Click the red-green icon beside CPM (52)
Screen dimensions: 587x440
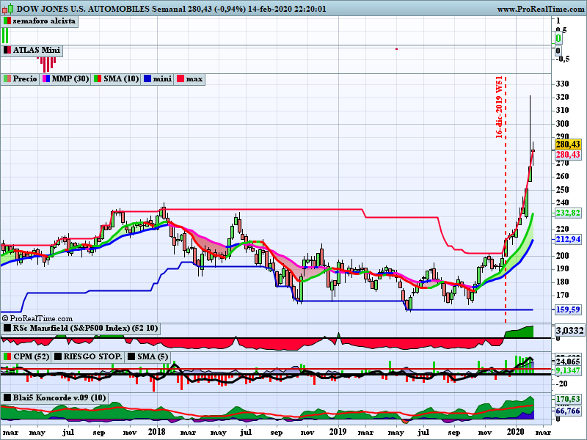(7, 357)
